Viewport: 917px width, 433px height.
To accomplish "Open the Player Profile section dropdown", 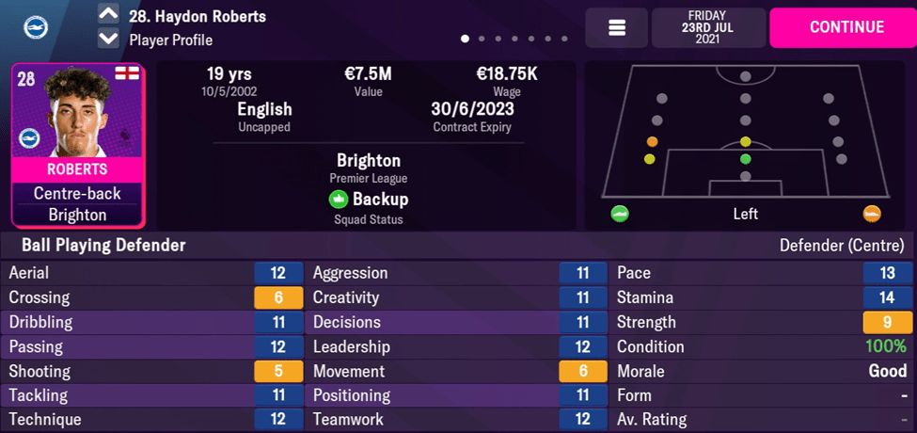I will (170, 40).
